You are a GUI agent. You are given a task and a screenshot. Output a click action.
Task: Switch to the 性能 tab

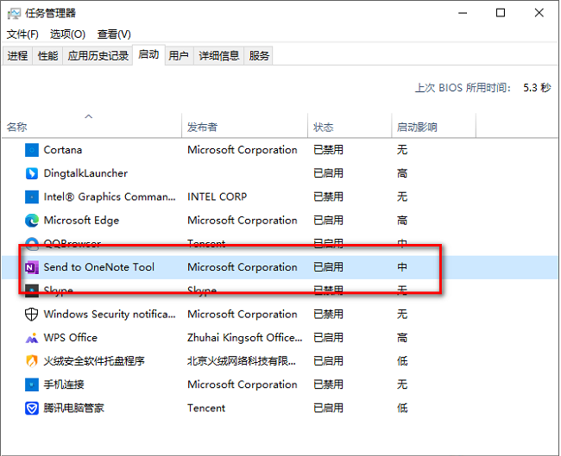tap(48, 56)
